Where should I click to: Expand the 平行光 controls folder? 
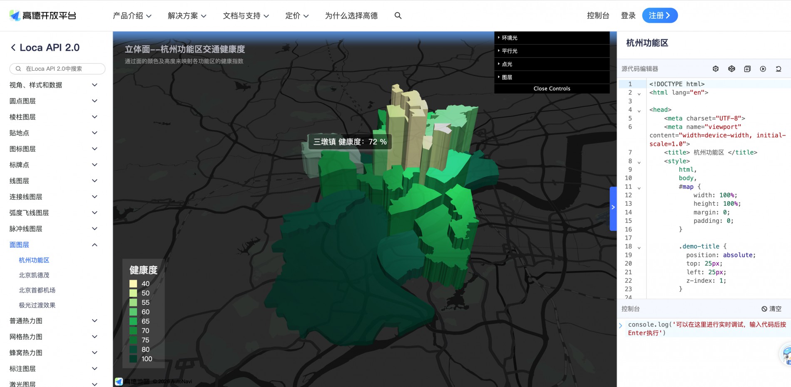pyautogui.click(x=510, y=51)
